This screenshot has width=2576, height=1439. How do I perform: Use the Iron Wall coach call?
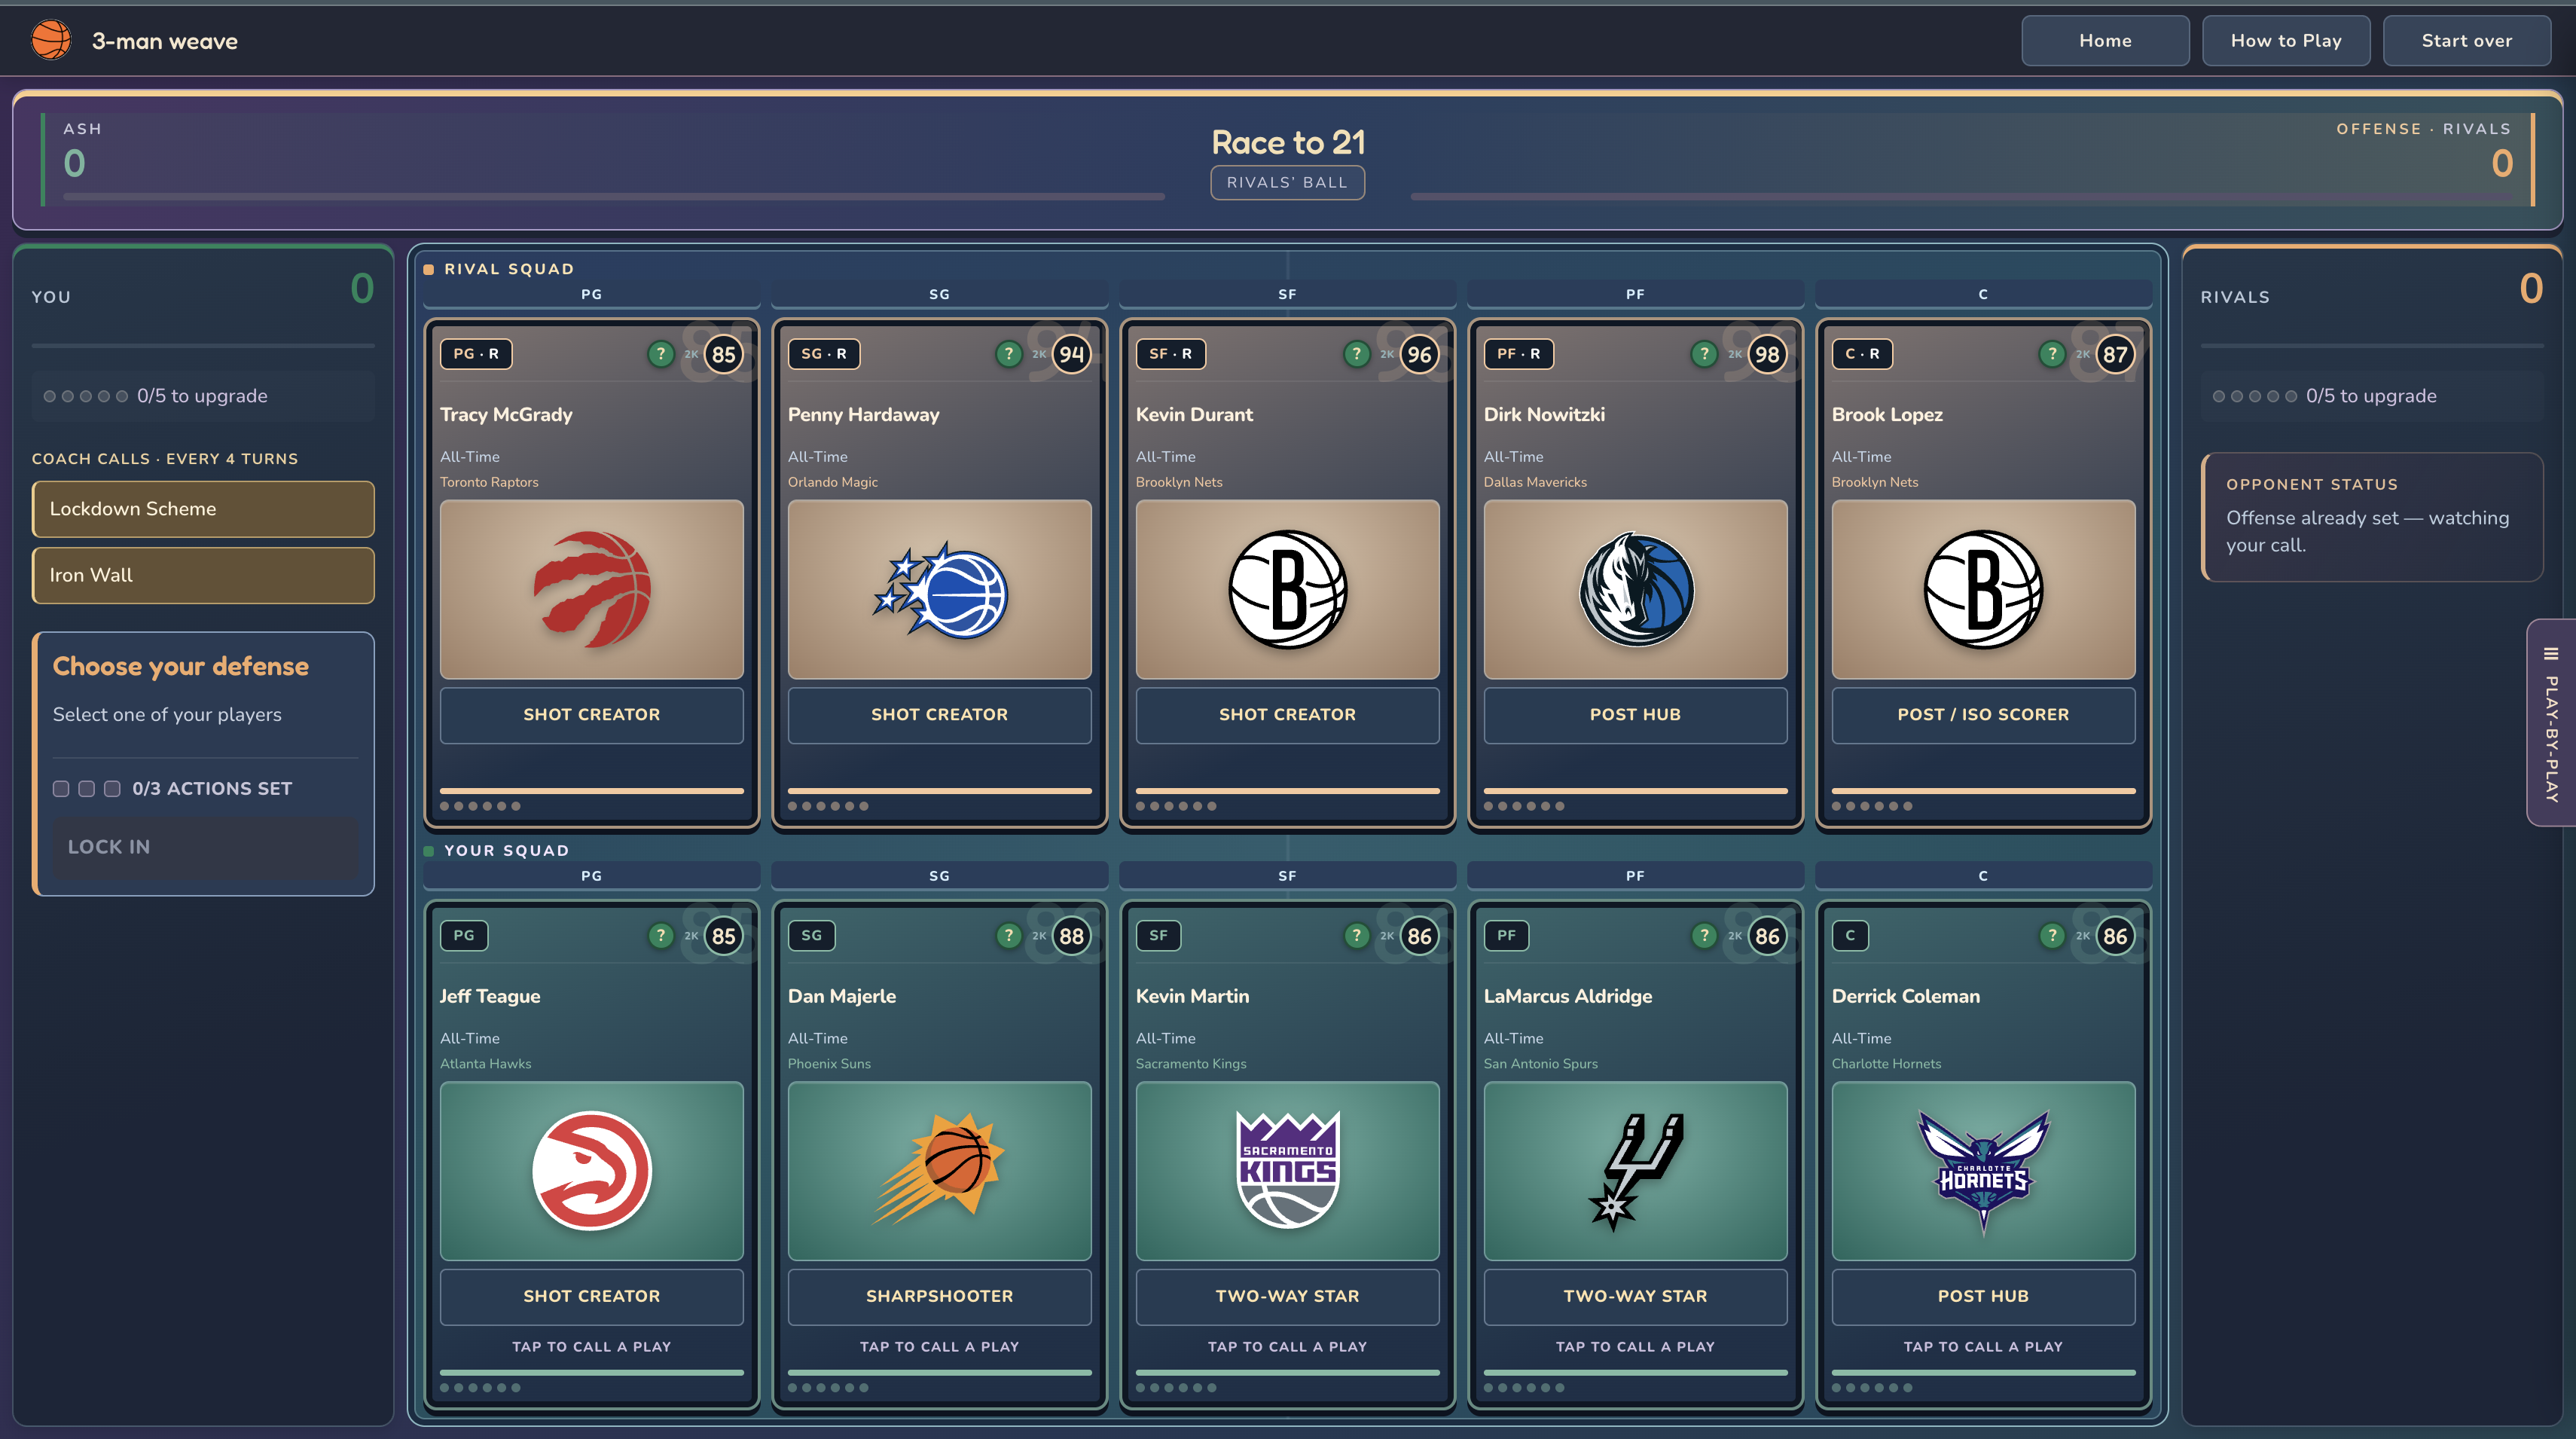point(203,575)
